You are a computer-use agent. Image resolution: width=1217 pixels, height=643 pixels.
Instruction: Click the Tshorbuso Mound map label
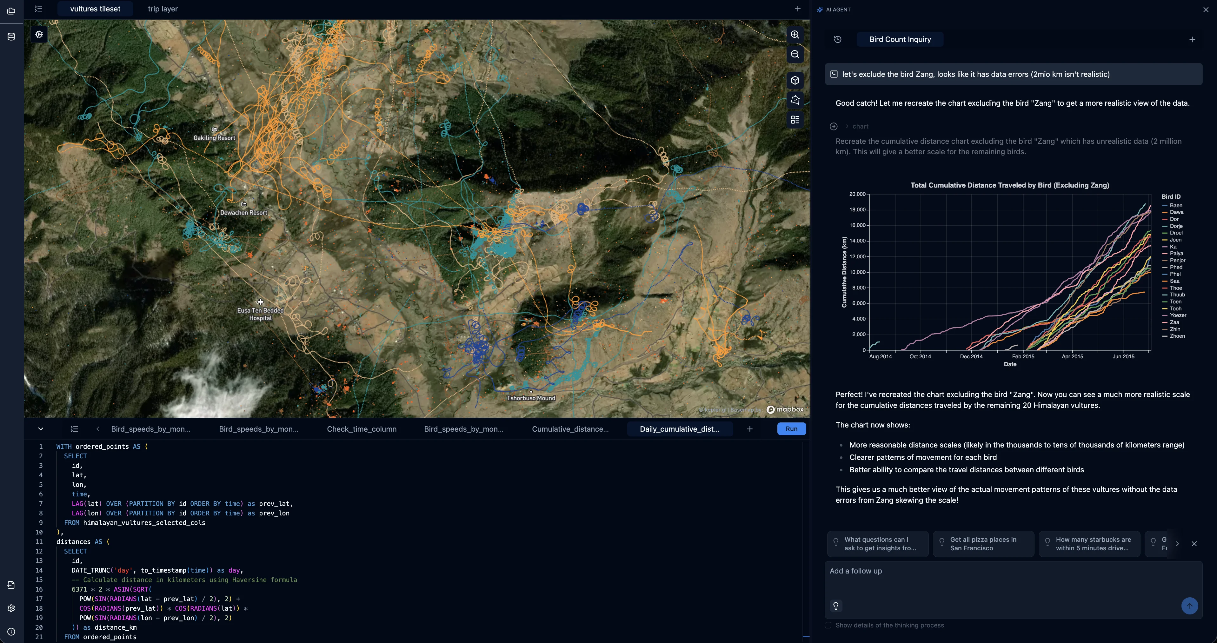[531, 398]
